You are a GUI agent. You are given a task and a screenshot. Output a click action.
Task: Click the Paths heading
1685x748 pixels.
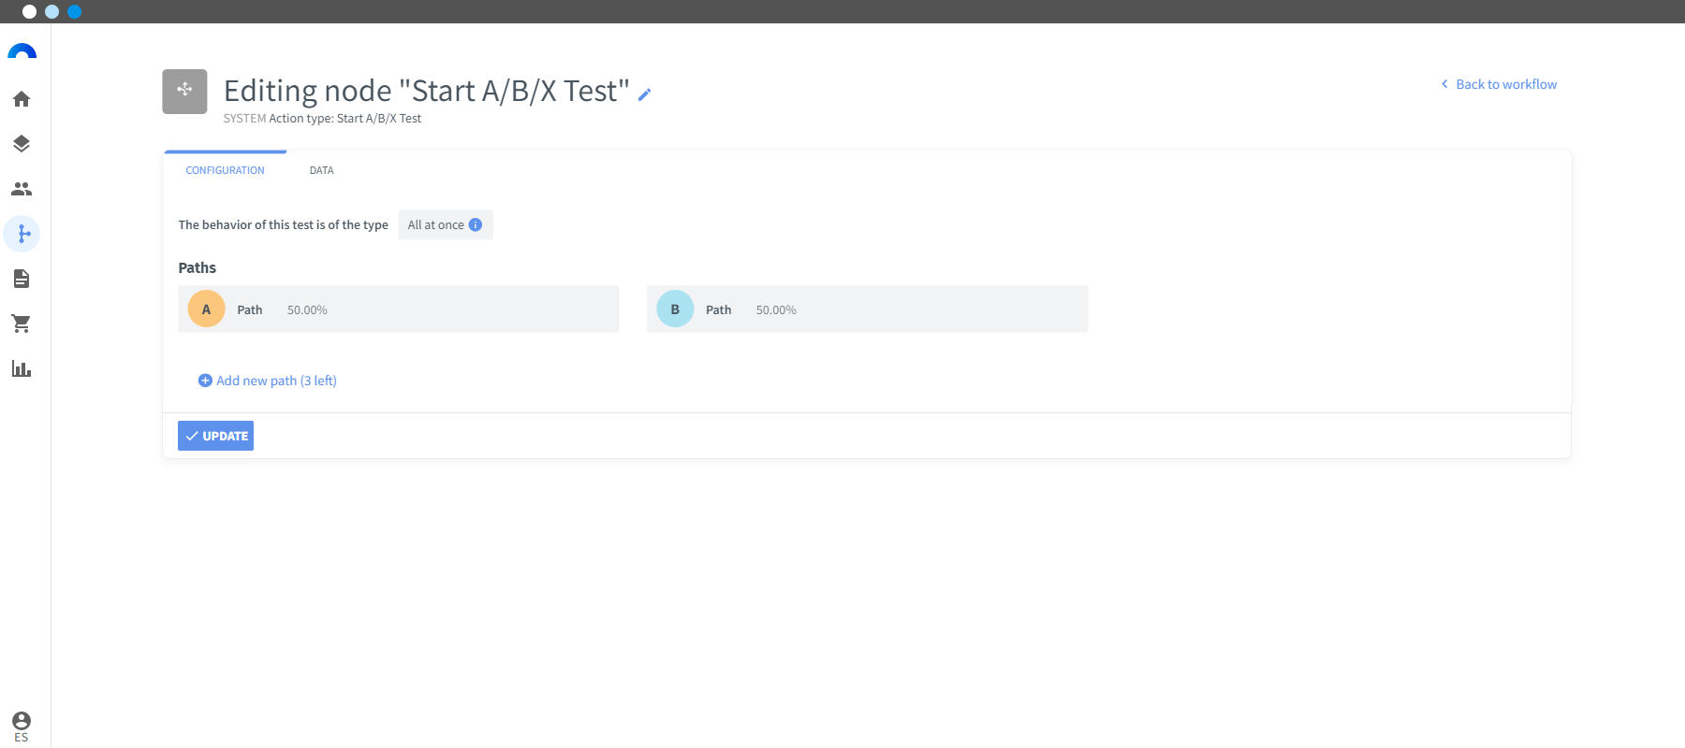point(198,267)
